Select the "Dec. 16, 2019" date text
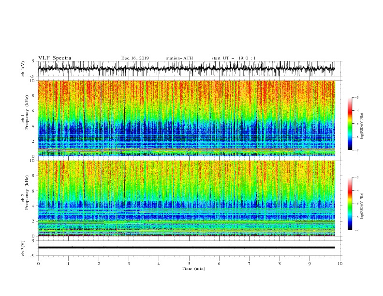The height and width of the screenshot is (296, 383). tap(135, 58)
